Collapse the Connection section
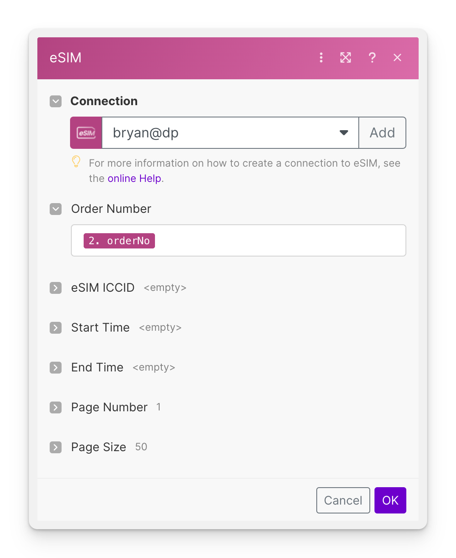Image resolution: width=456 pixels, height=558 pixels. (x=56, y=101)
